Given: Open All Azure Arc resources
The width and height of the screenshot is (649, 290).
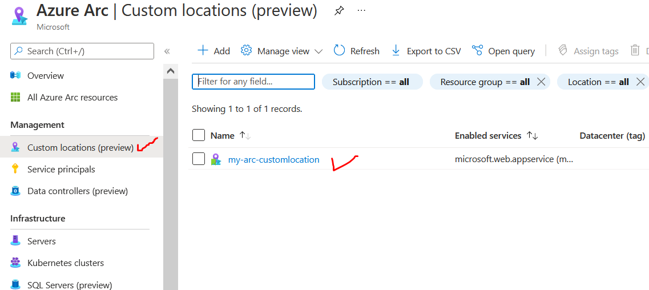Looking at the screenshot, I should 72,98.
